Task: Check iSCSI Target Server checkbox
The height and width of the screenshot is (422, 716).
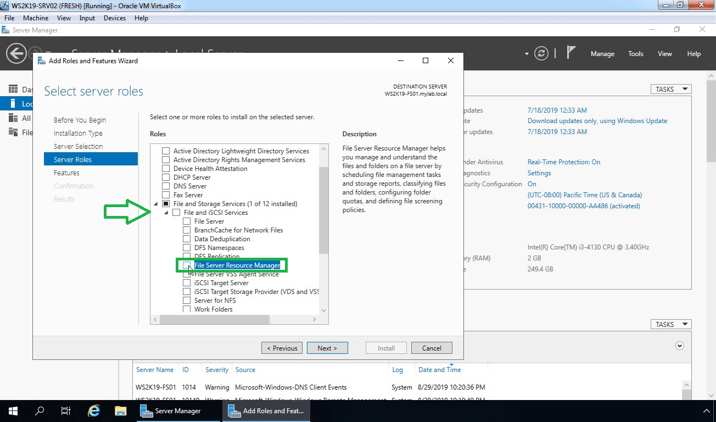Action: tap(187, 283)
